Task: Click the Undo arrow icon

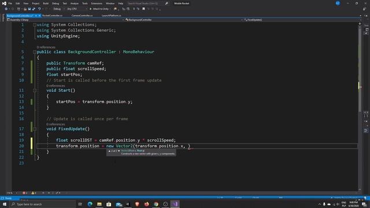Action: (x=39, y=9)
